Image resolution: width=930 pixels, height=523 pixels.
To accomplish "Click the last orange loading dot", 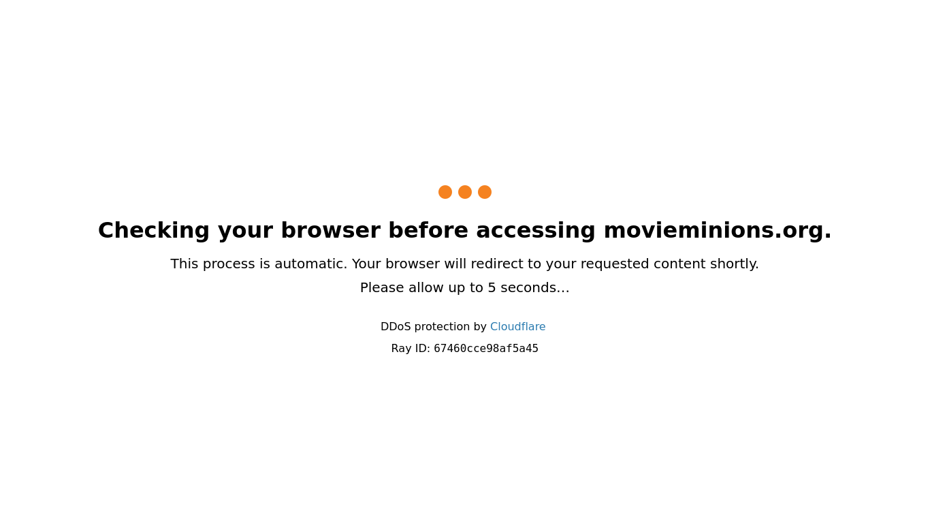I will pos(485,192).
